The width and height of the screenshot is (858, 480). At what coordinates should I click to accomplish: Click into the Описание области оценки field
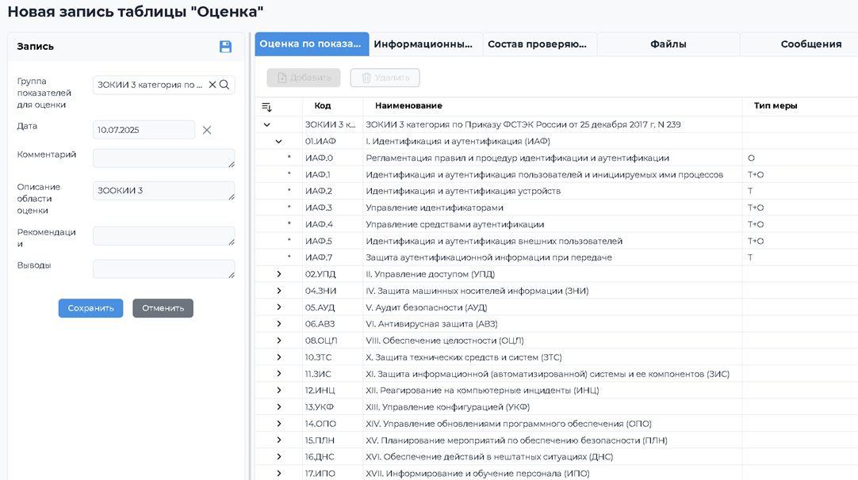coord(164,191)
